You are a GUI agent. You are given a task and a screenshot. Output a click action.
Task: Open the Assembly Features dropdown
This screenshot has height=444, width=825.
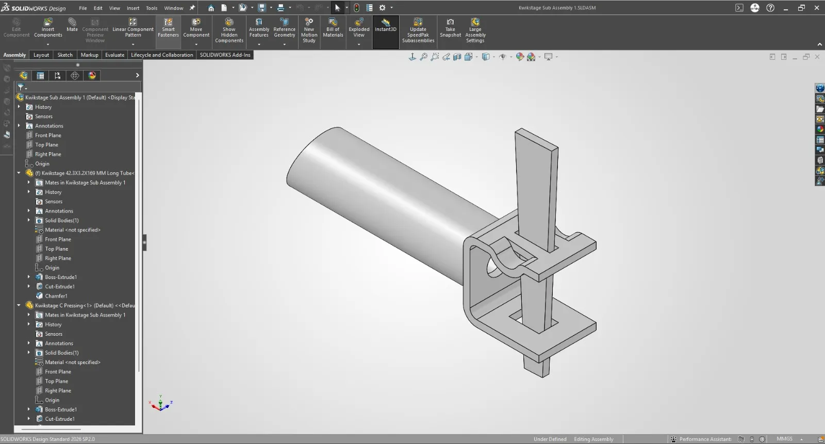pyautogui.click(x=259, y=44)
